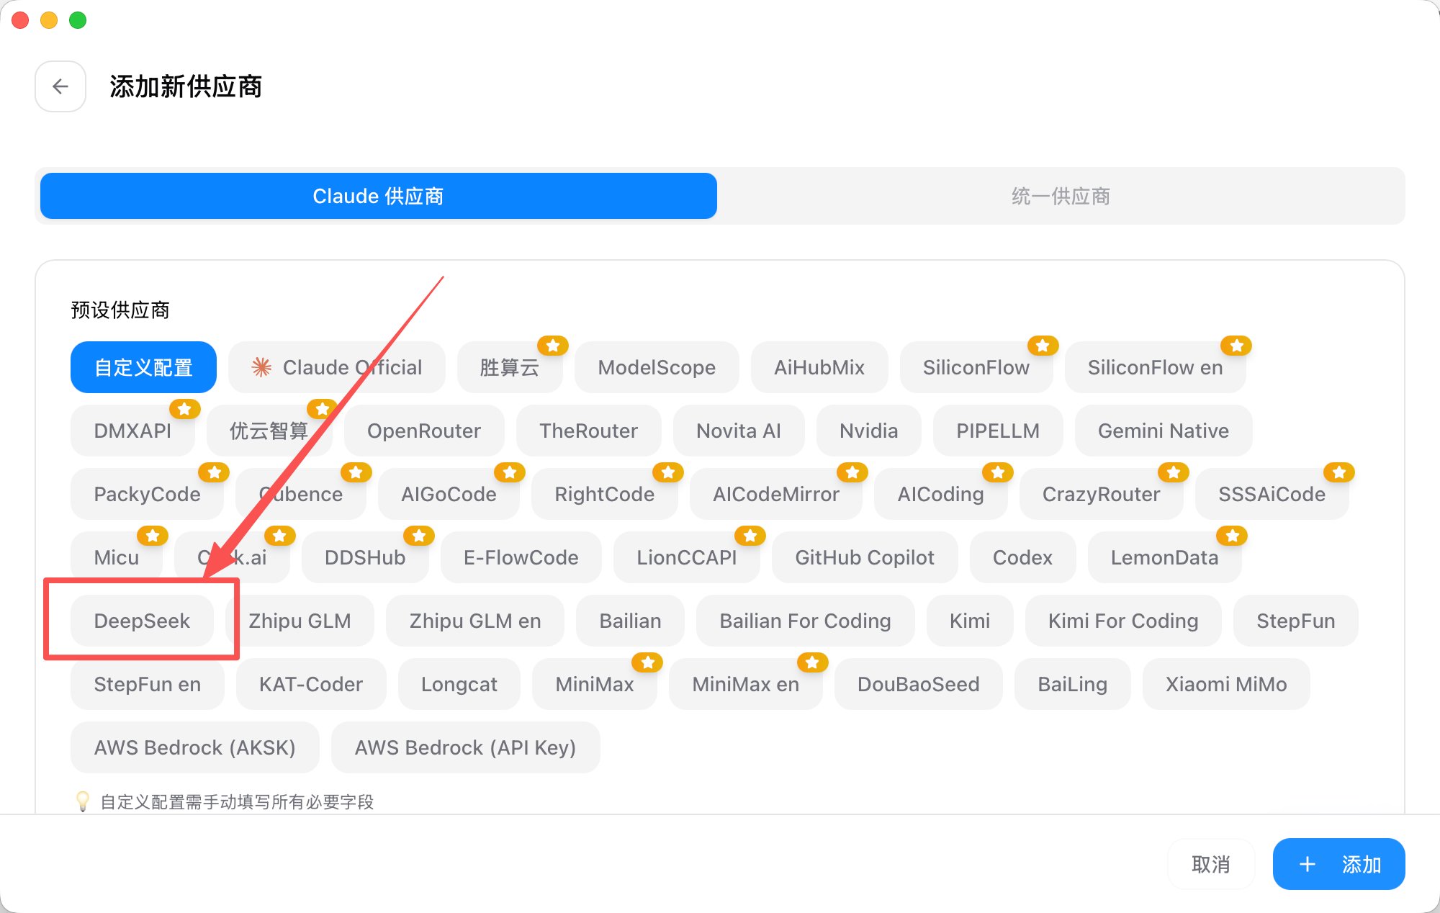Pick the Zhipu GLM en preset

475,621
